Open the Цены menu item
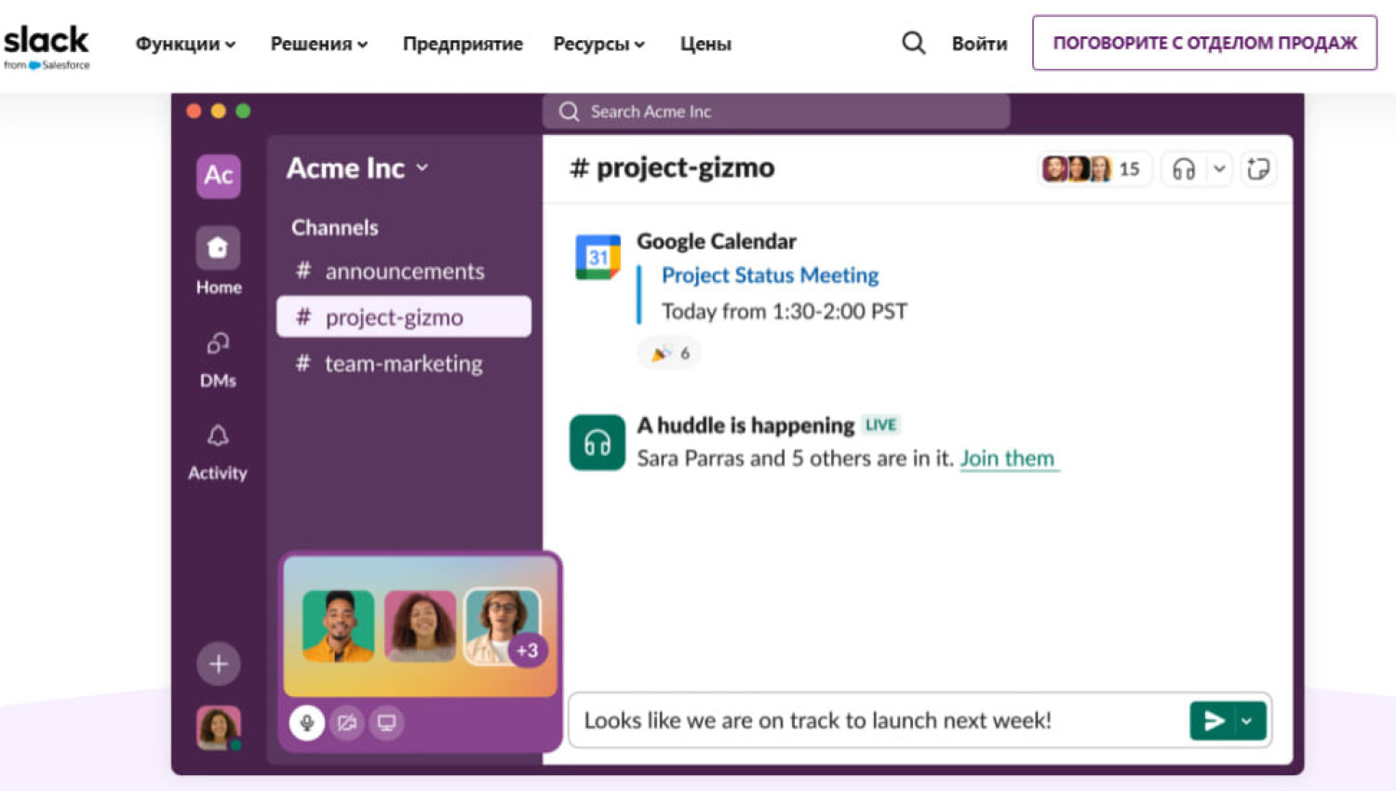1396x791 pixels. 705,44
